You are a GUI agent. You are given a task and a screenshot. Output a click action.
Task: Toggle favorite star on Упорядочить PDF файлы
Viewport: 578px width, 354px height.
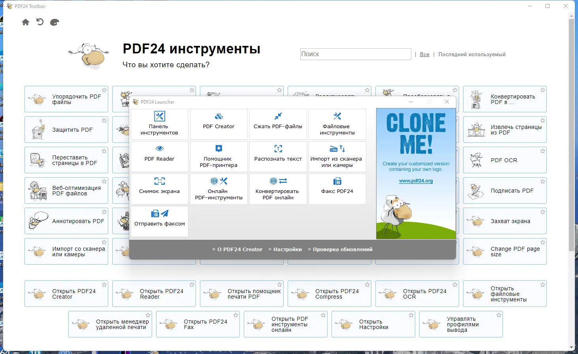[104, 90]
